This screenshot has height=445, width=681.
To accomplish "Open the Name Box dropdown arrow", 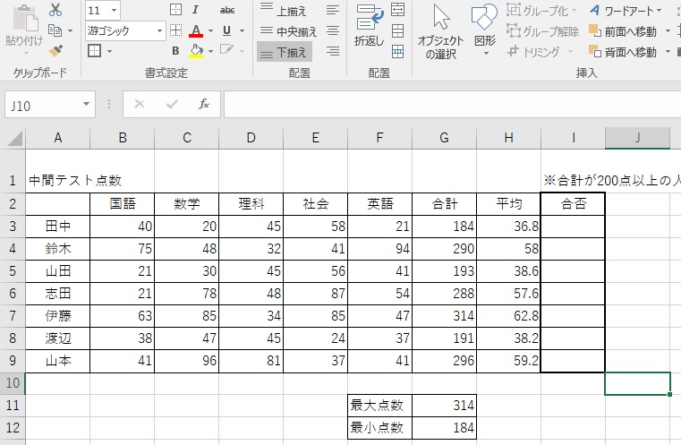I will (x=87, y=104).
